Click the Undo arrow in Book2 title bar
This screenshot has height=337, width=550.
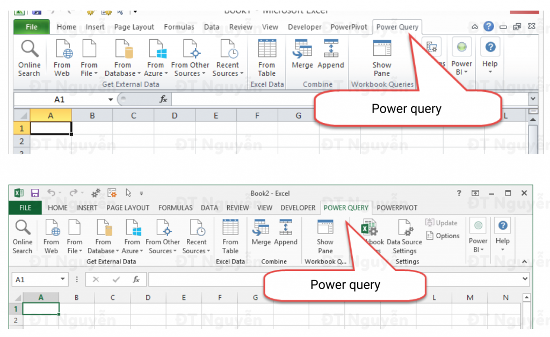point(52,193)
